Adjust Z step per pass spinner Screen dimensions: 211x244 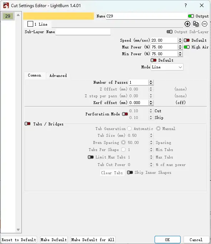pyautogui.click(x=151, y=96)
